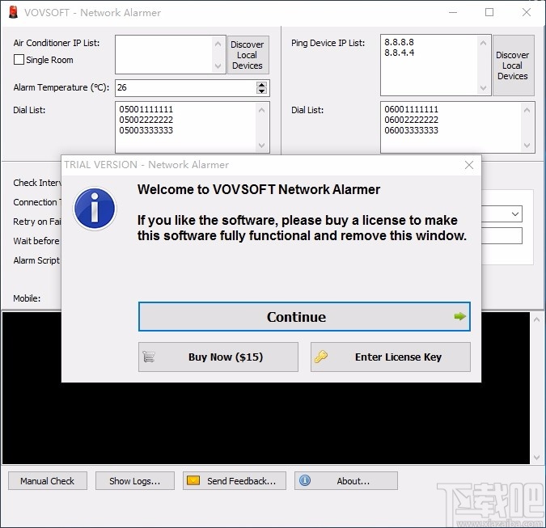Click the green arrow on Continue button

(459, 316)
